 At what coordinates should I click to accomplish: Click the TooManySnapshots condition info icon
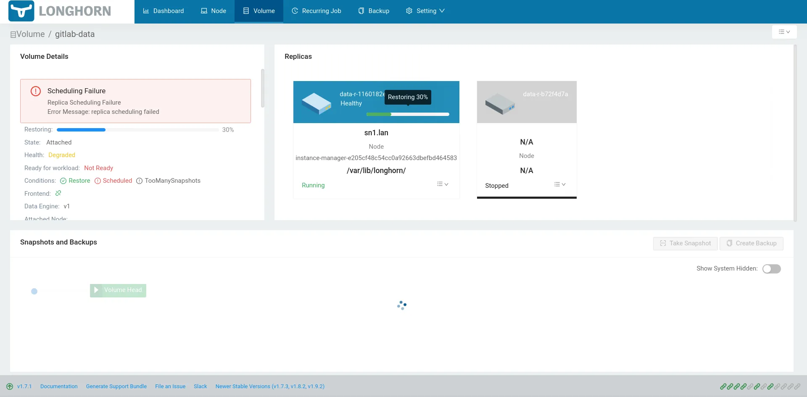[x=139, y=181]
